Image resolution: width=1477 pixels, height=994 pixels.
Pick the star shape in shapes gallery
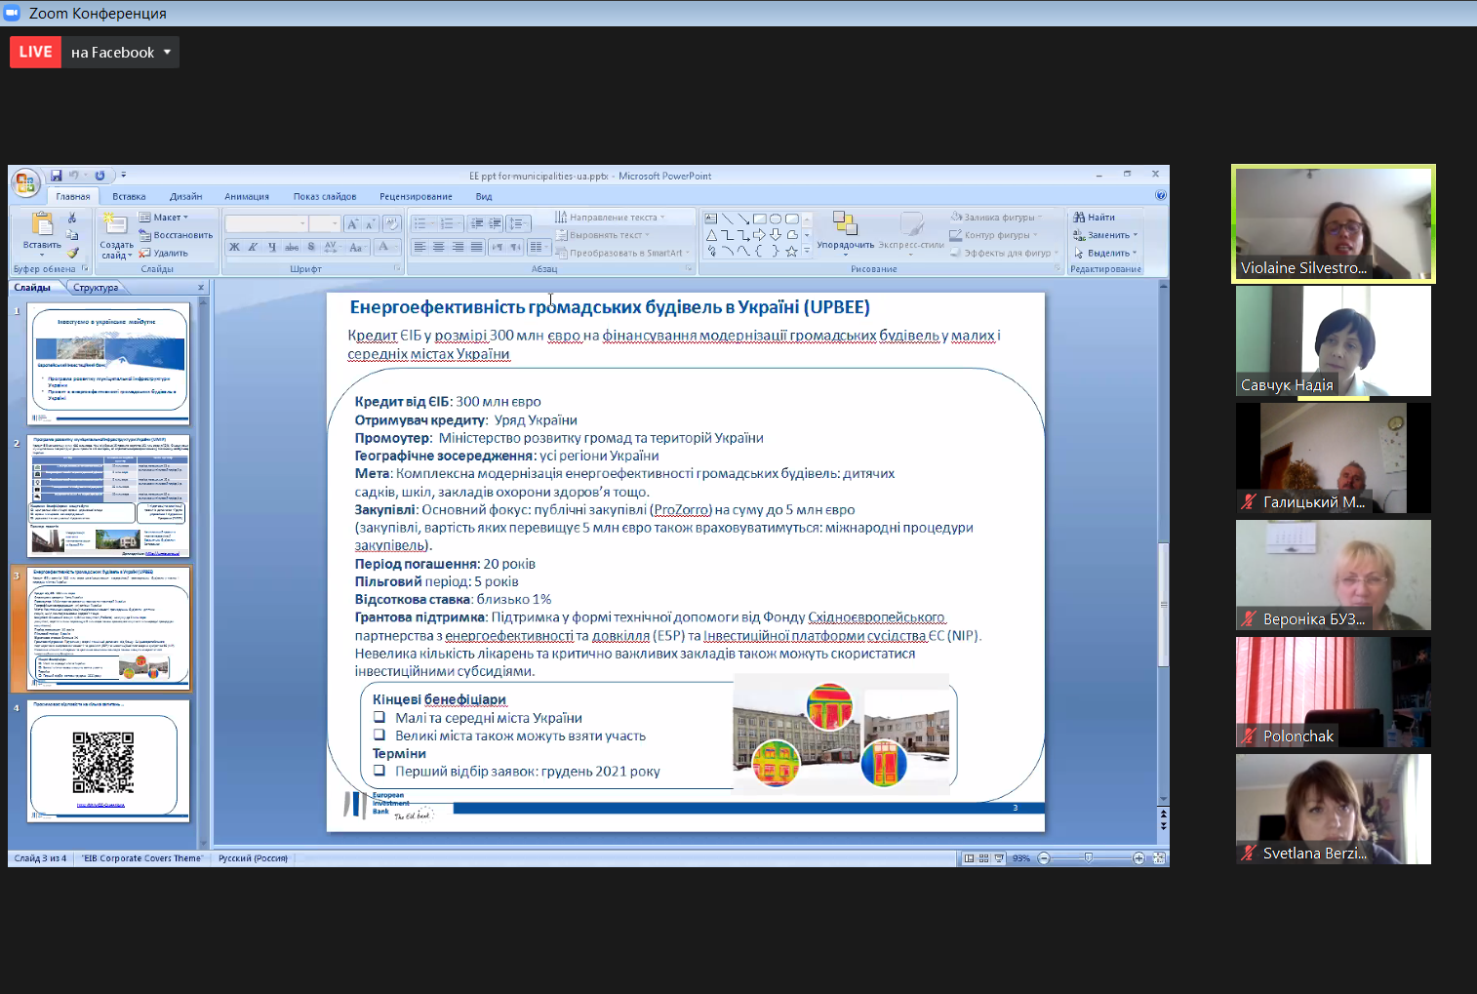click(791, 251)
